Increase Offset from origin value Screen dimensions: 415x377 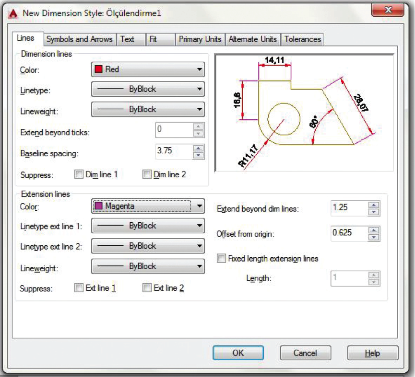374,230
